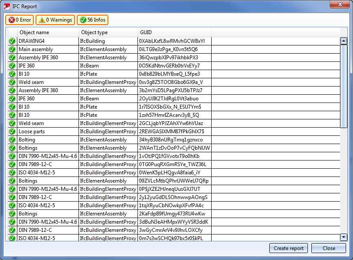
Task: Click the check icon for GUID 36iQwzpbXIPv97ikhbkPX3
Action: [x=12, y=58]
